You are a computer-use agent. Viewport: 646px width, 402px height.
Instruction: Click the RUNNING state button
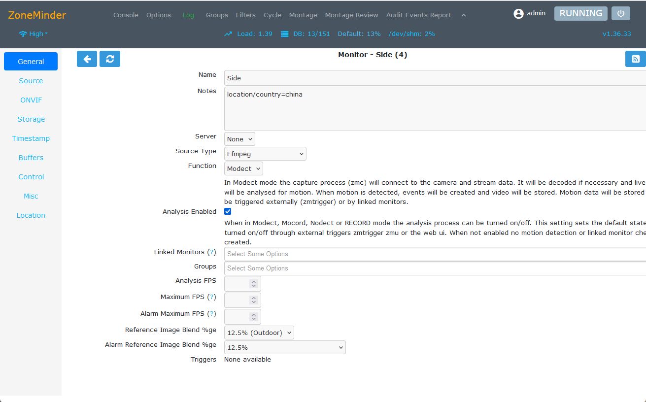click(581, 13)
